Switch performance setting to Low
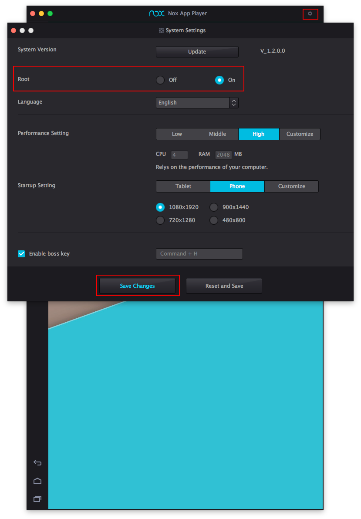This screenshot has width=361, height=519. click(177, 134)
